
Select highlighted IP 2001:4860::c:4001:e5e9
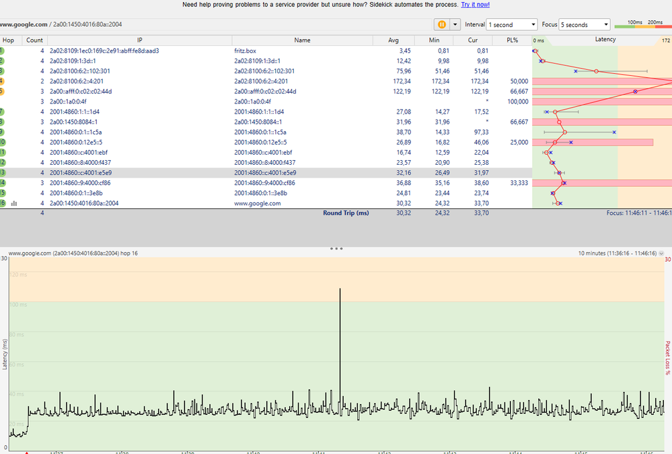(81, 173)
